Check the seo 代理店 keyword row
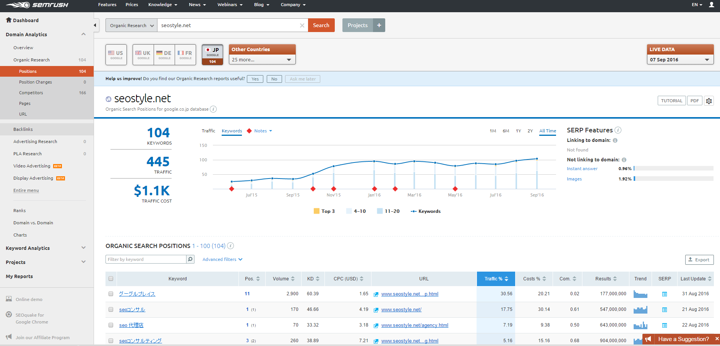 click(111, 325)
